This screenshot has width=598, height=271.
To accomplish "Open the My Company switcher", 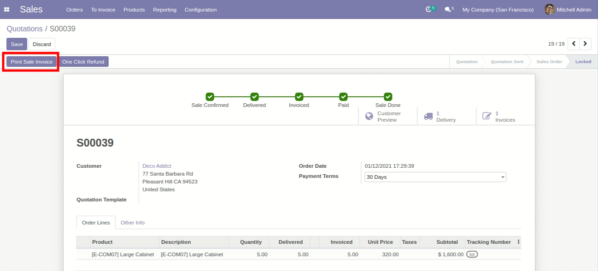I will (x=498, y=10).
